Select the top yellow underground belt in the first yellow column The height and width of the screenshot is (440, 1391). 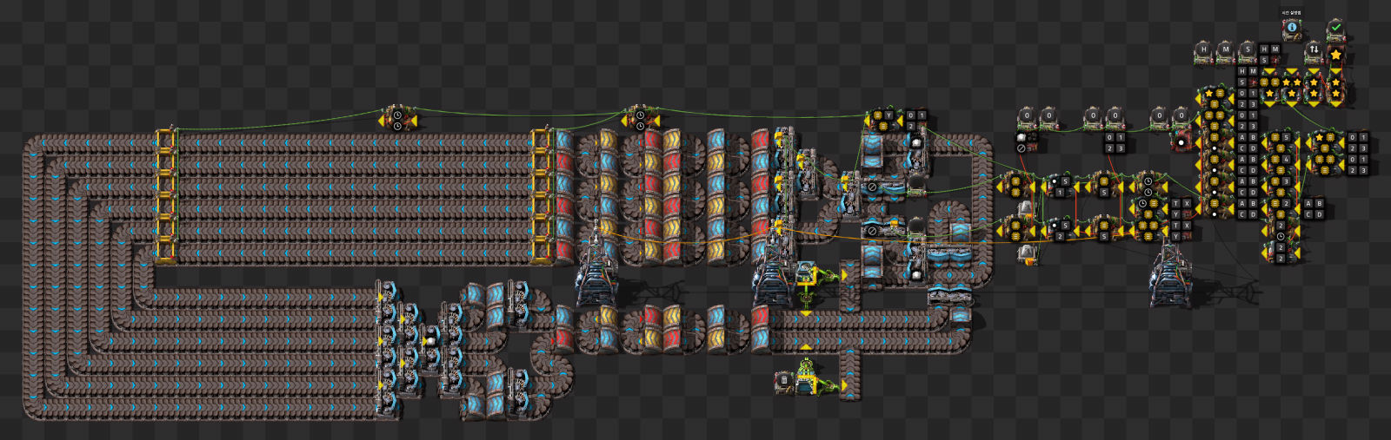pyautogui.click(x=608, y=139)
